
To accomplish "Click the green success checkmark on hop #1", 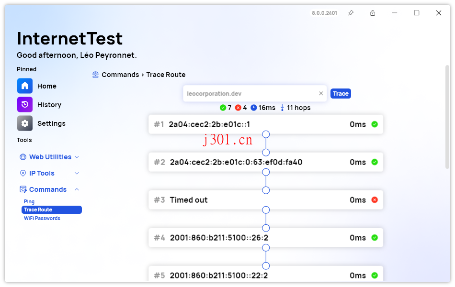I will click(x=374, y=124).
